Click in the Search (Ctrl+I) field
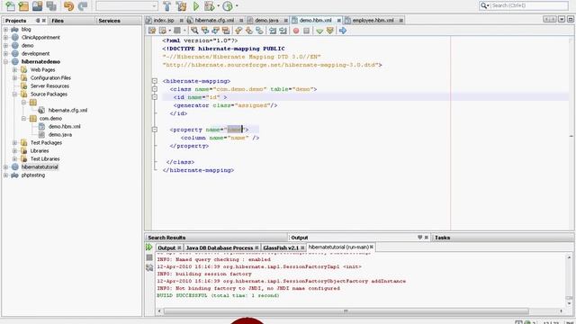 528,5
